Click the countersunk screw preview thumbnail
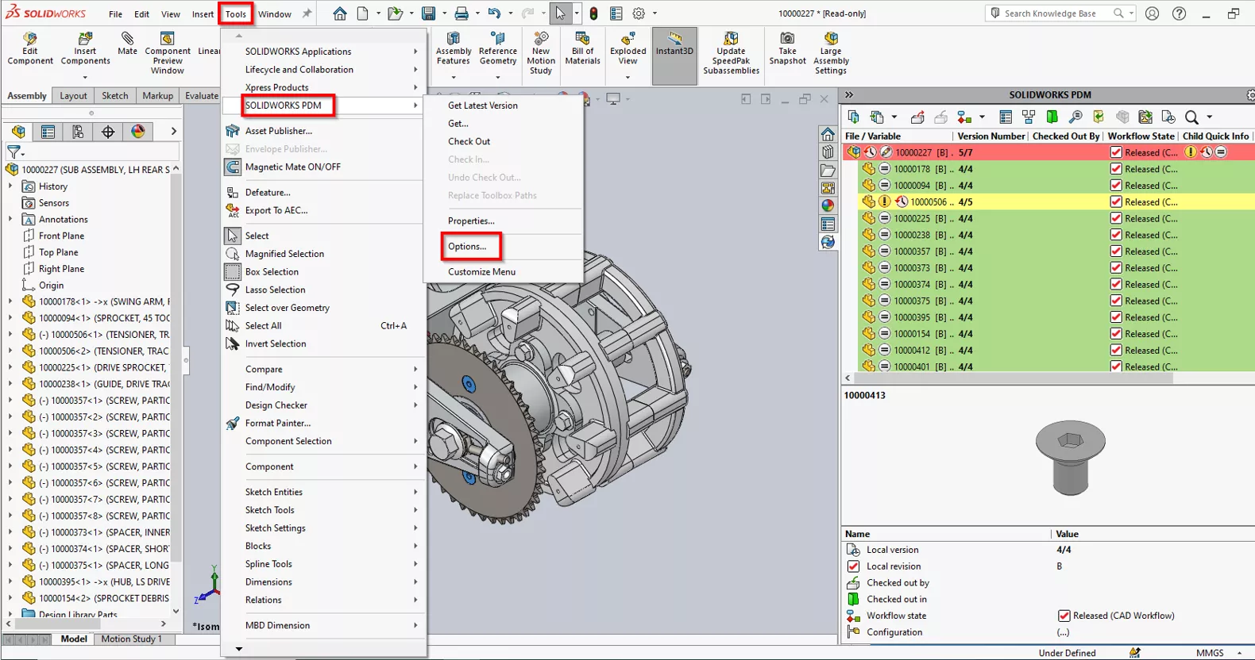 [x=1070, y=458]
